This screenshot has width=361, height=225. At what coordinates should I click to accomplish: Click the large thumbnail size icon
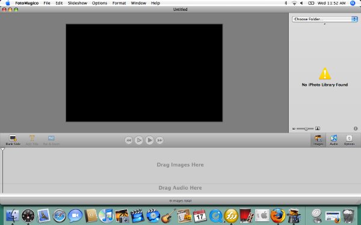pos(318,128)
